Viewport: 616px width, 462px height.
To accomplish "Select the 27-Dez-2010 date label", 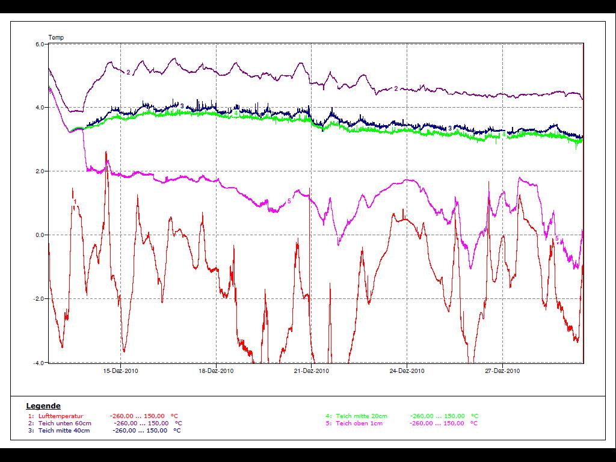I will pyautogui.click(x=503, y=371).
